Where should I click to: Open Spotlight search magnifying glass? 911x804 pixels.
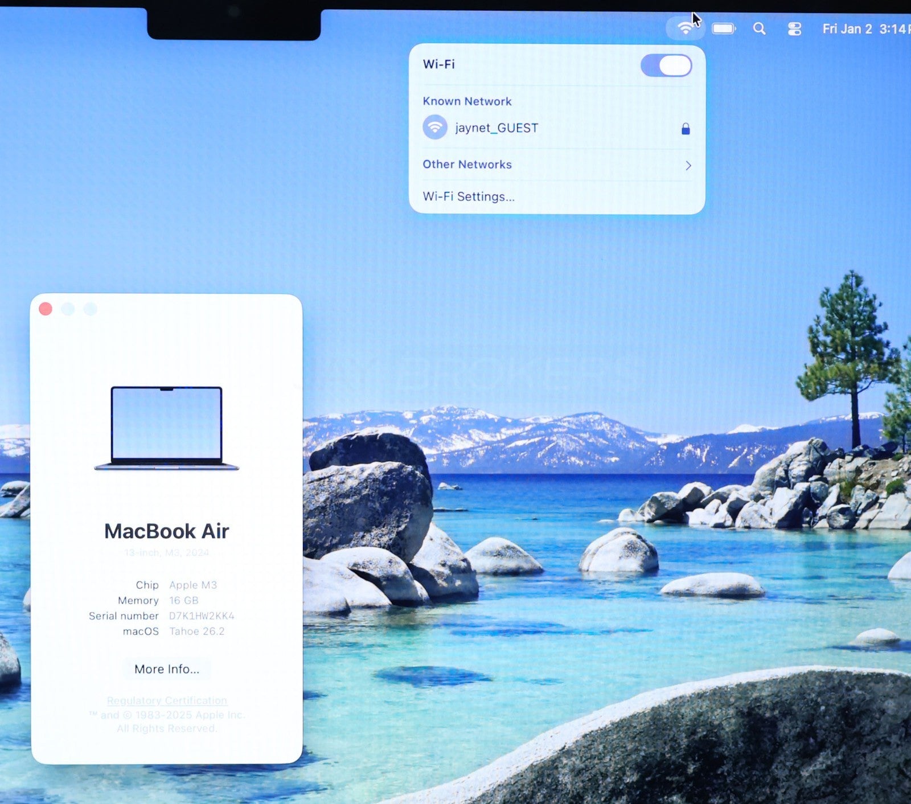(x=759, y=28)
